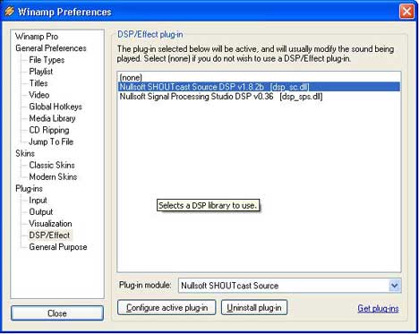Select DSP/Effect in the tree
The width and height of the screenshot is (419, 334).
49,236
